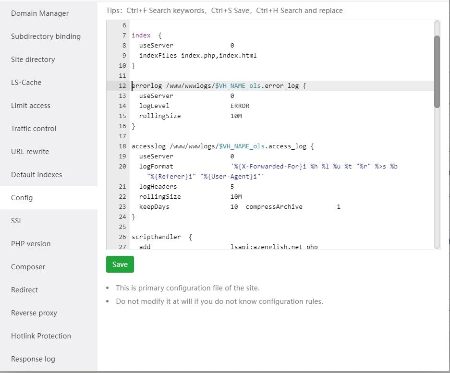Open the Response log tab

(x=33, y=359)
